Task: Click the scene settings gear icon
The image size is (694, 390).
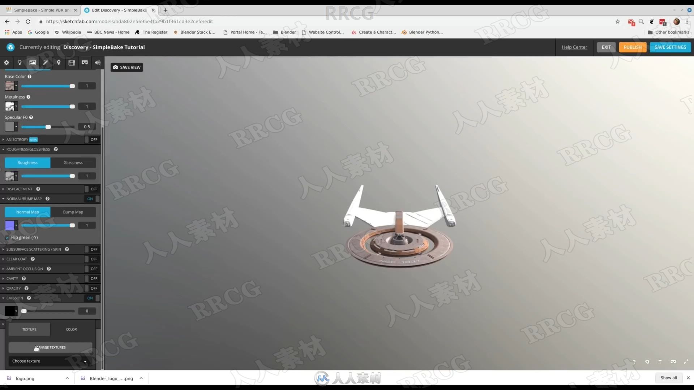Action: 7,62
